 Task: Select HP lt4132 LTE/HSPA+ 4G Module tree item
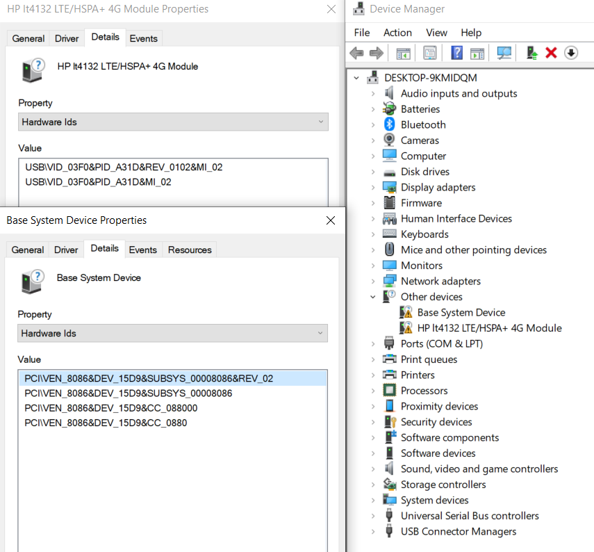[x=489, y=328]
